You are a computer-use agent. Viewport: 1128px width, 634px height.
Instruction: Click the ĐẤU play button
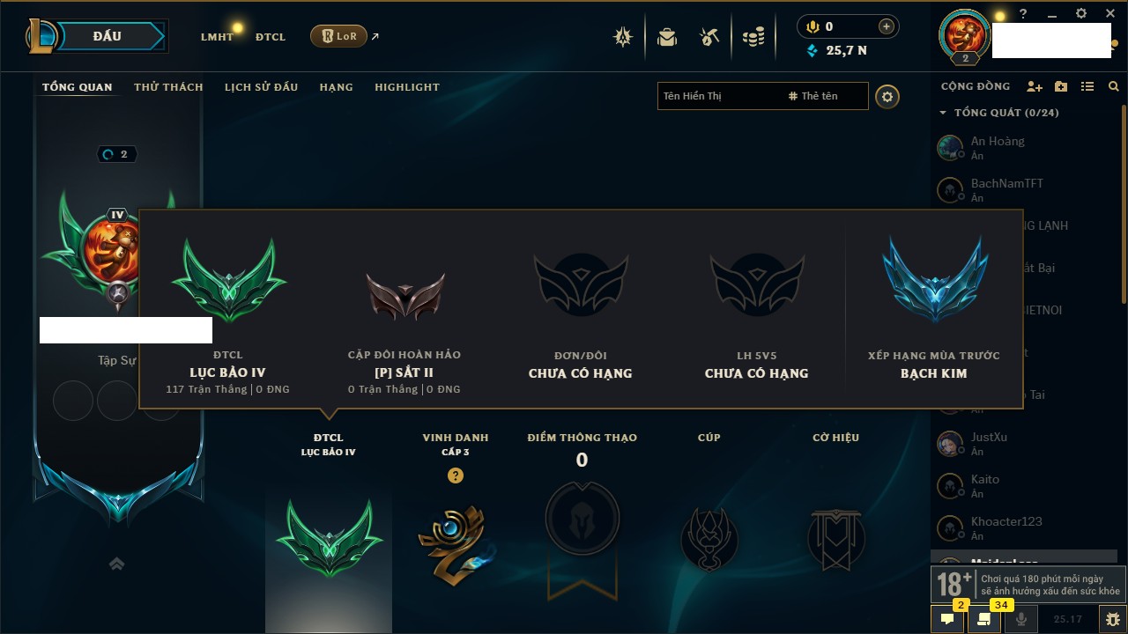point(108,36)
